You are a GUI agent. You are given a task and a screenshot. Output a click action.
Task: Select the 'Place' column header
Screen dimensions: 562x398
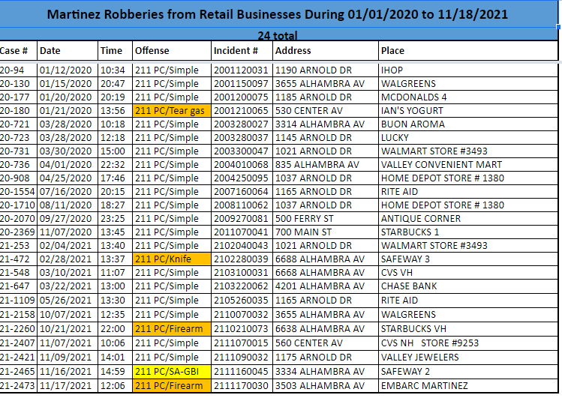[x=468, y=50]
